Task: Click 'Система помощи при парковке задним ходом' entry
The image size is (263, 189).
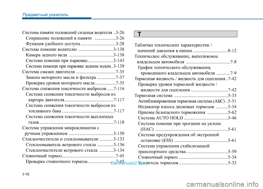Action: coord(75,66)
